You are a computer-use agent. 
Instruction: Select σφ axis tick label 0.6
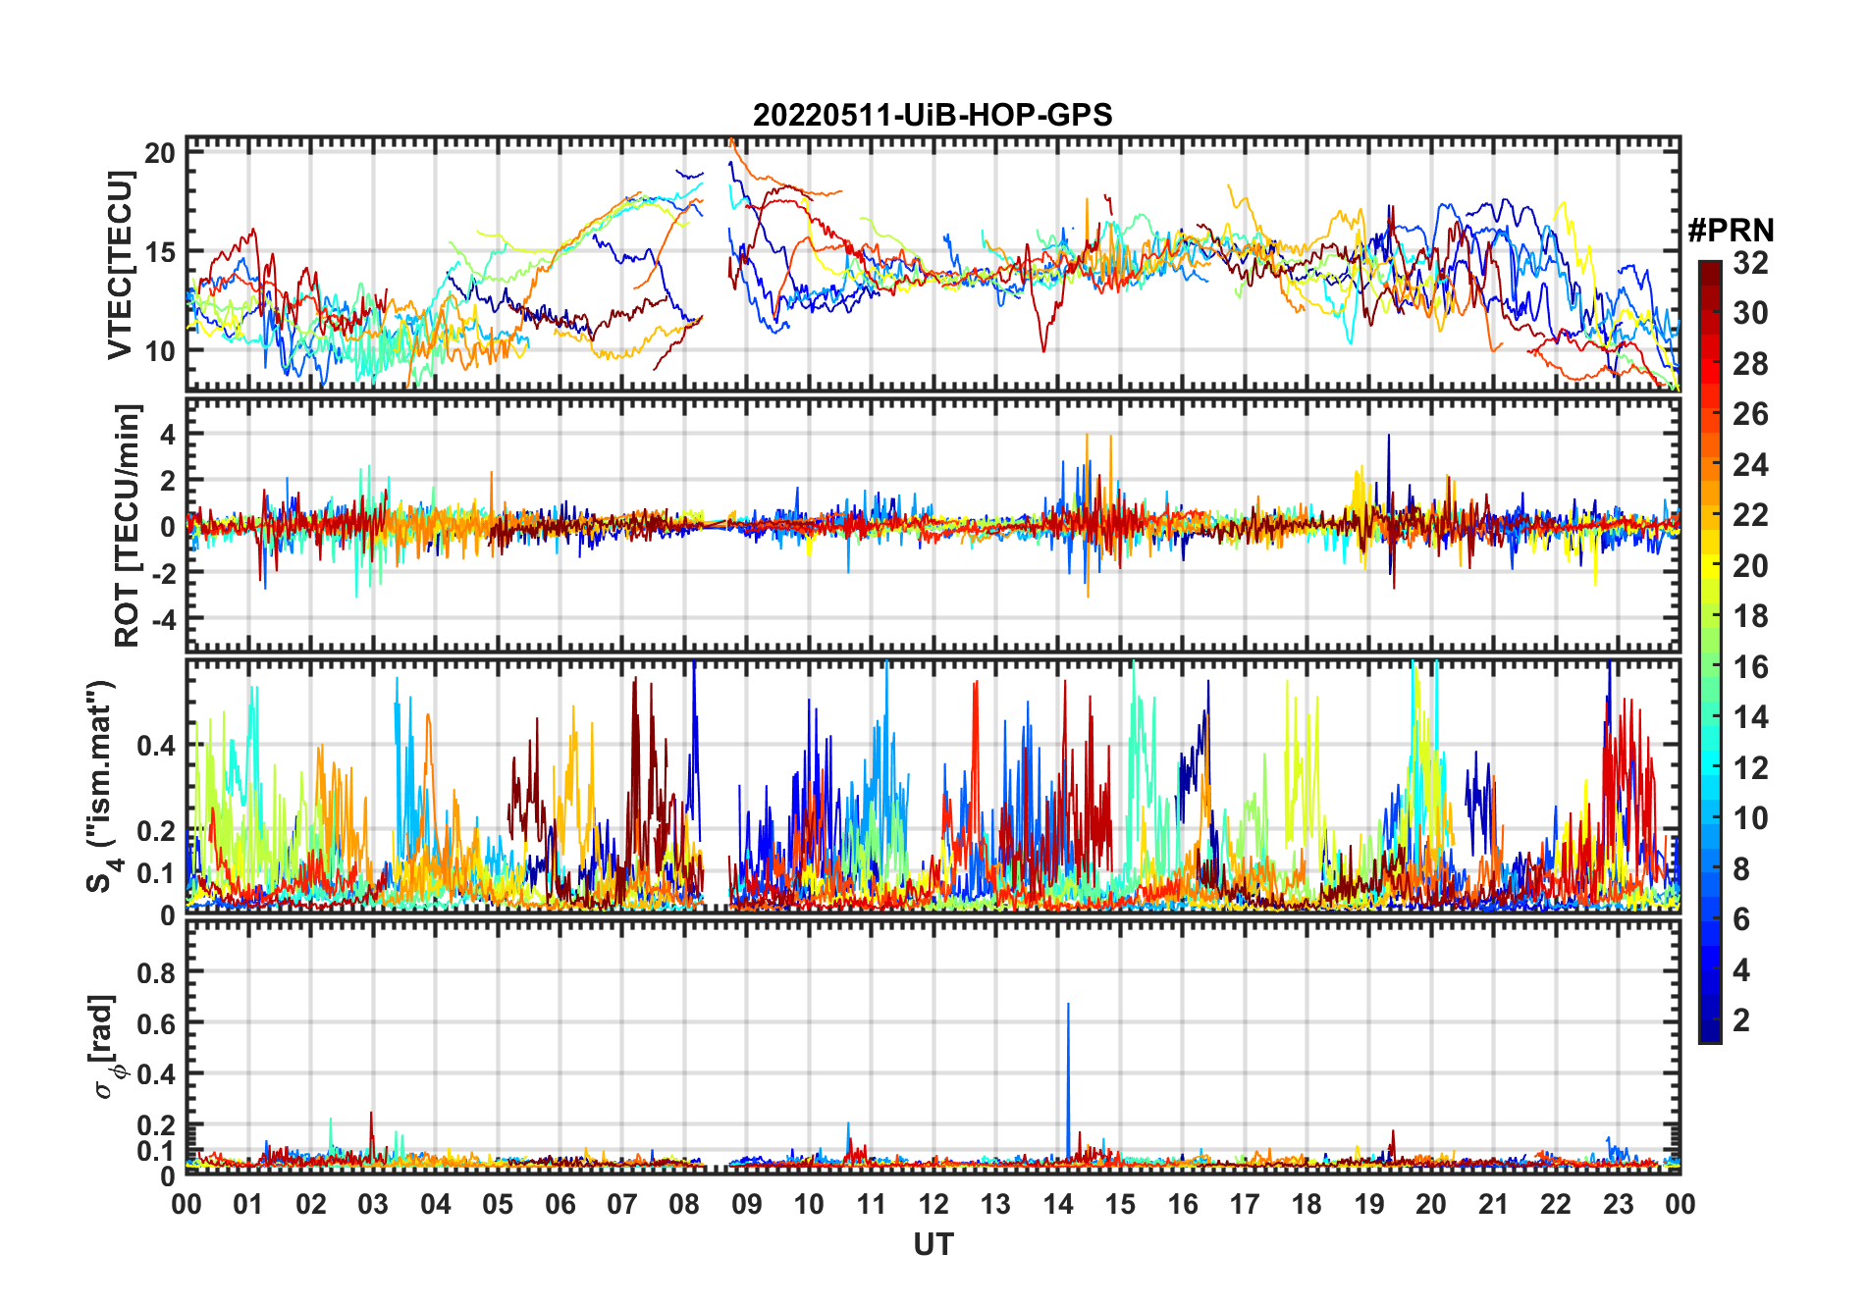(x=157, y=1023)
